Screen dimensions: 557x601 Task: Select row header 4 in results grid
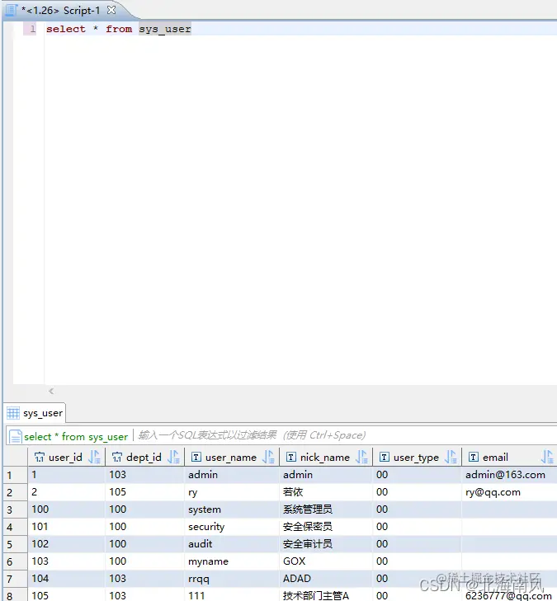[x=16, y=527]
